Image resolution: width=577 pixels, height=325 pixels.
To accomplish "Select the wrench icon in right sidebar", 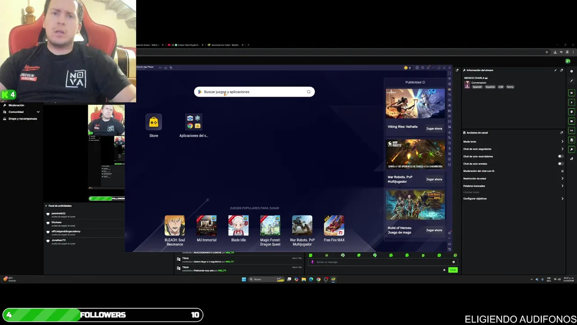I will click(x=572, y=149).
